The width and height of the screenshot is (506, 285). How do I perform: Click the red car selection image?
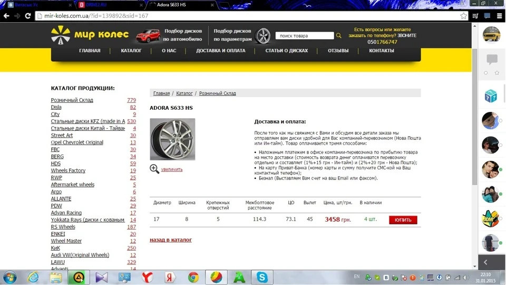[148, 35]
